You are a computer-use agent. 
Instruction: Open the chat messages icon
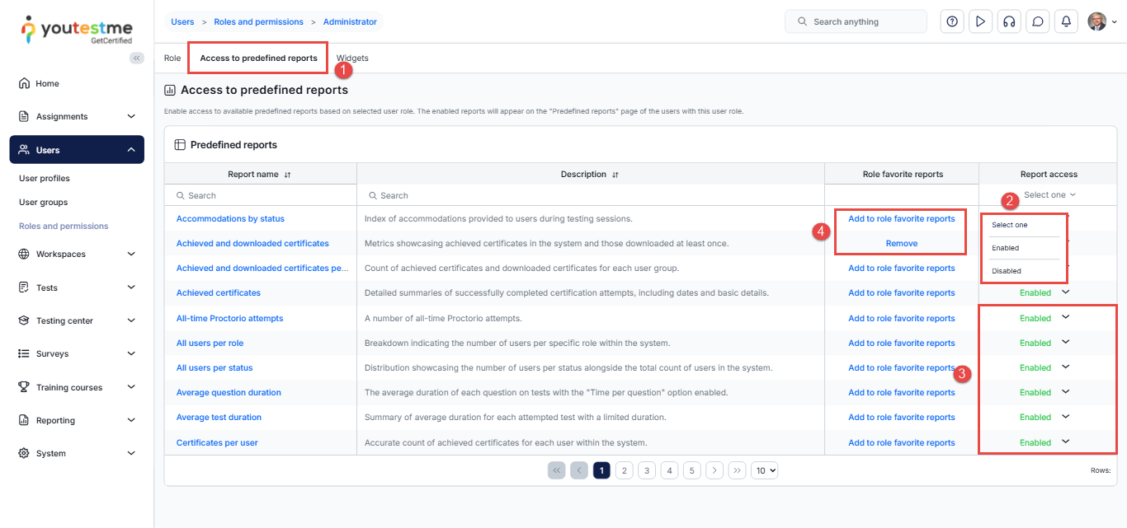tap(1038, 22)
